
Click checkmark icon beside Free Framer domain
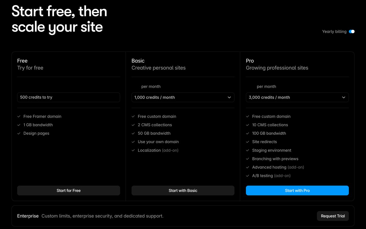click(x=19, y=117)
